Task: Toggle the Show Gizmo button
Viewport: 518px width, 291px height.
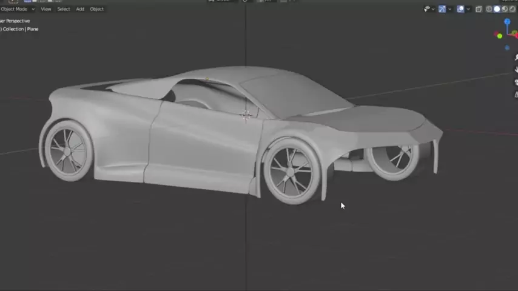Action: tap(442, 9)
